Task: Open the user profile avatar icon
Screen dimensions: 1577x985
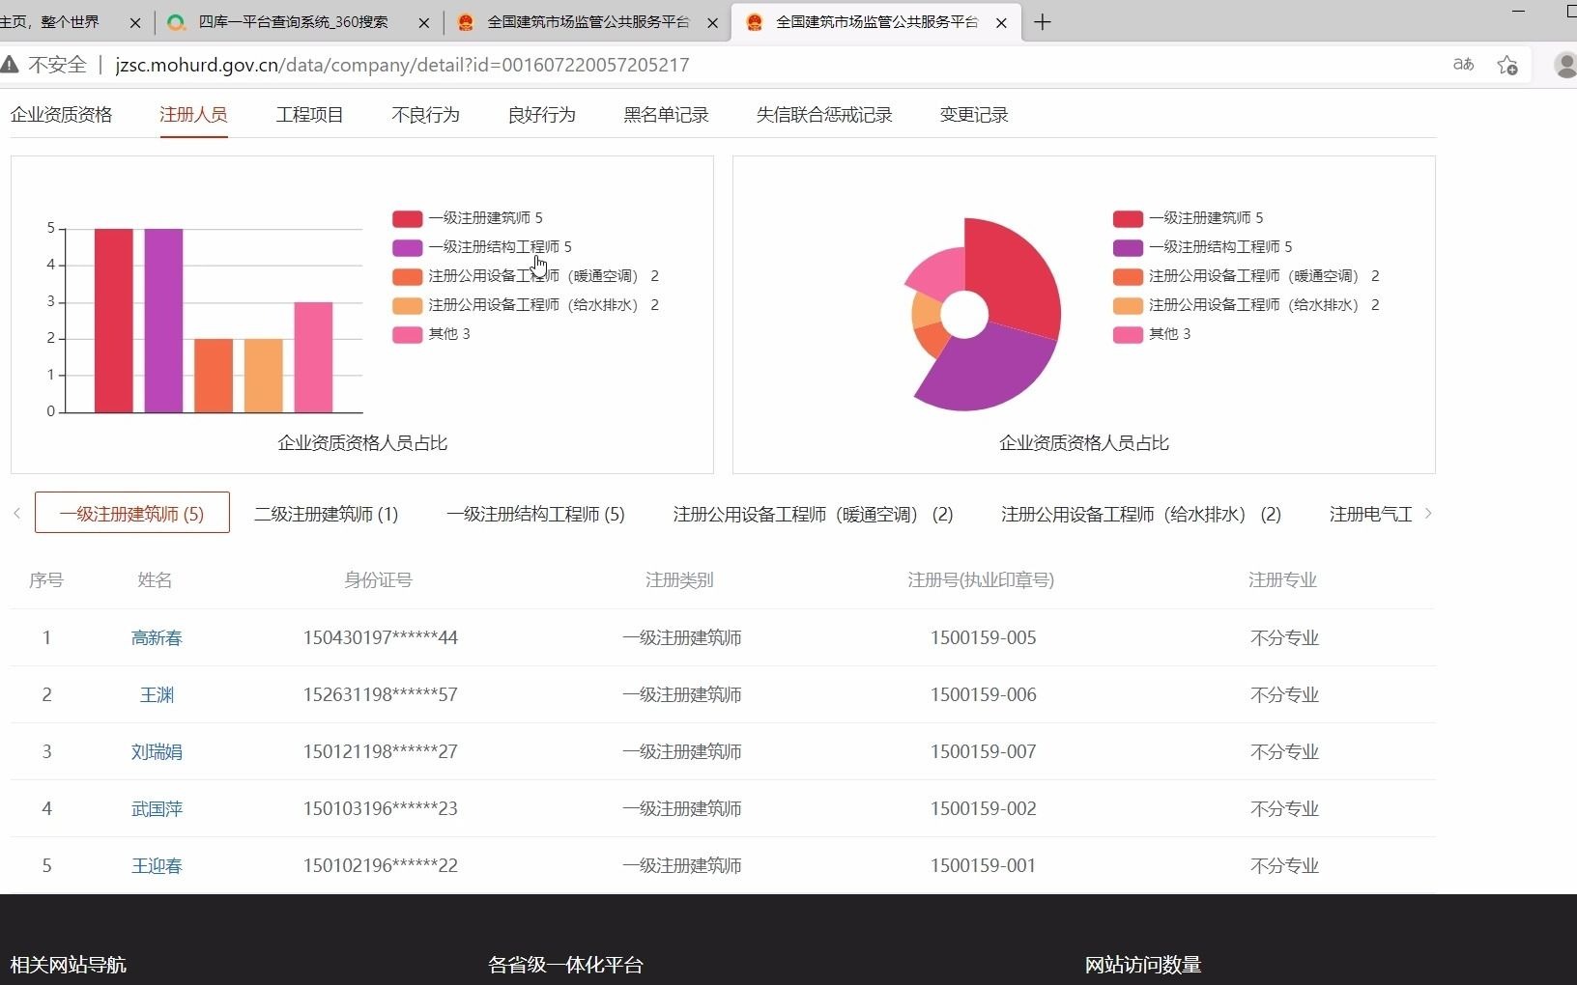Action: 1566,65
